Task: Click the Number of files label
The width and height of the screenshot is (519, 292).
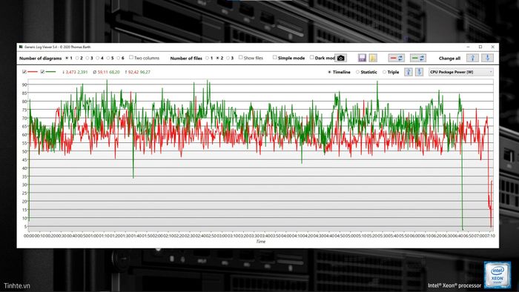Action: pos(186,59)
